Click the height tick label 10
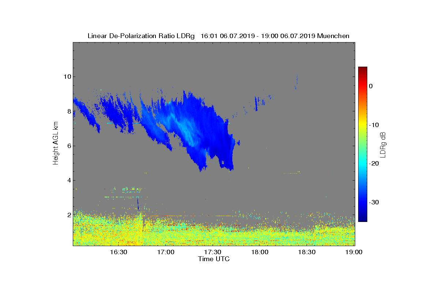 [67, 77]
